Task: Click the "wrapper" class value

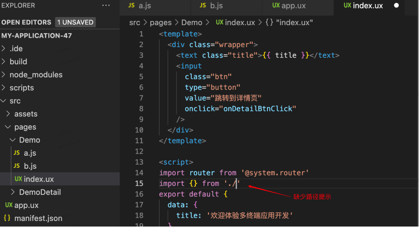Action: 234,45
